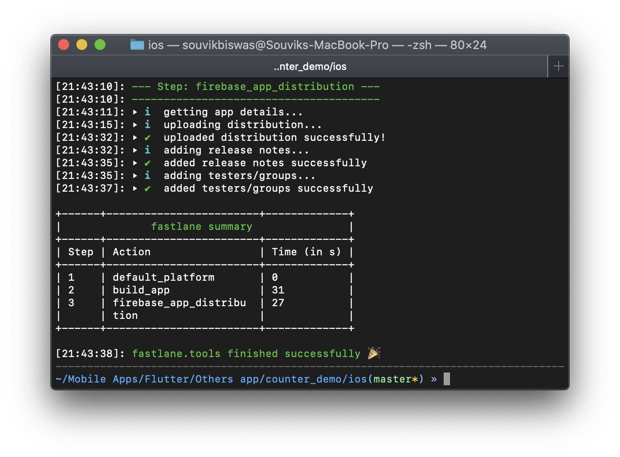Maximize terminal using the green button
Screen dimensions: 620x457
pos(100,45)
